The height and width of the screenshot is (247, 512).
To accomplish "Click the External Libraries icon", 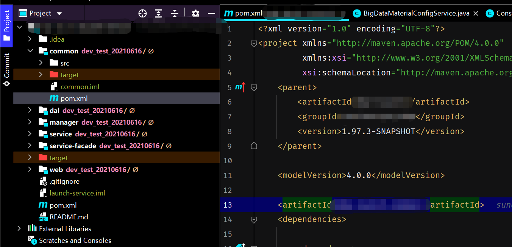I will (x=32, y=228).
